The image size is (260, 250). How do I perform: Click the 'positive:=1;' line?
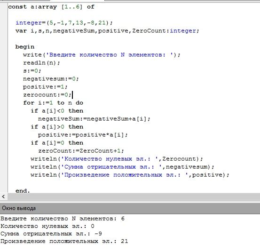[45, 87]
